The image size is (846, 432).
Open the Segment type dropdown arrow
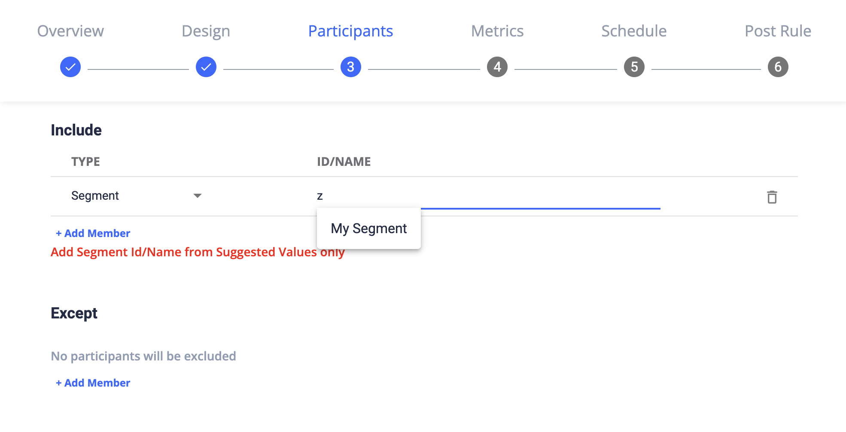click(197, 196)
